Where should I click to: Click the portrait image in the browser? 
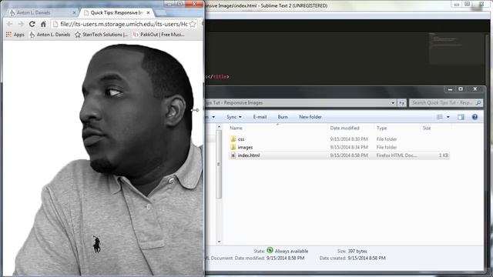109,159
